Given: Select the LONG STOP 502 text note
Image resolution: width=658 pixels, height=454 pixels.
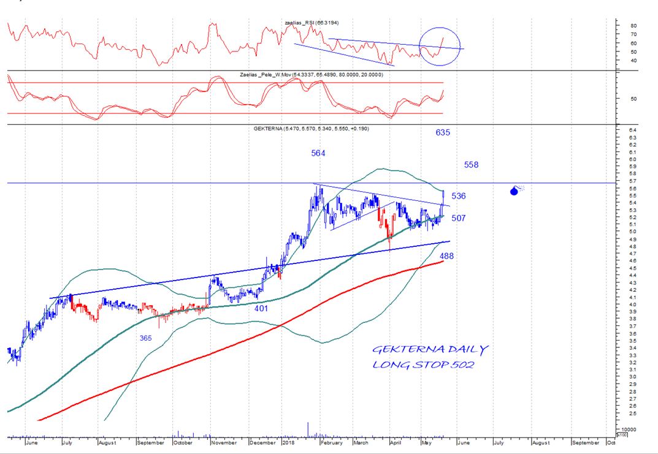Looking at the screenshot, I should tap(423, 365).
